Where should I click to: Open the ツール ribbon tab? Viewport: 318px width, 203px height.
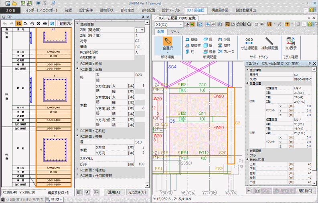pyautogui.click(x=175, y=31)
